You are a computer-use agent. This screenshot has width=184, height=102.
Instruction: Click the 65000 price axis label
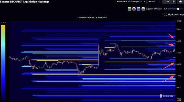pyautogui.click(x=179, y=30)
